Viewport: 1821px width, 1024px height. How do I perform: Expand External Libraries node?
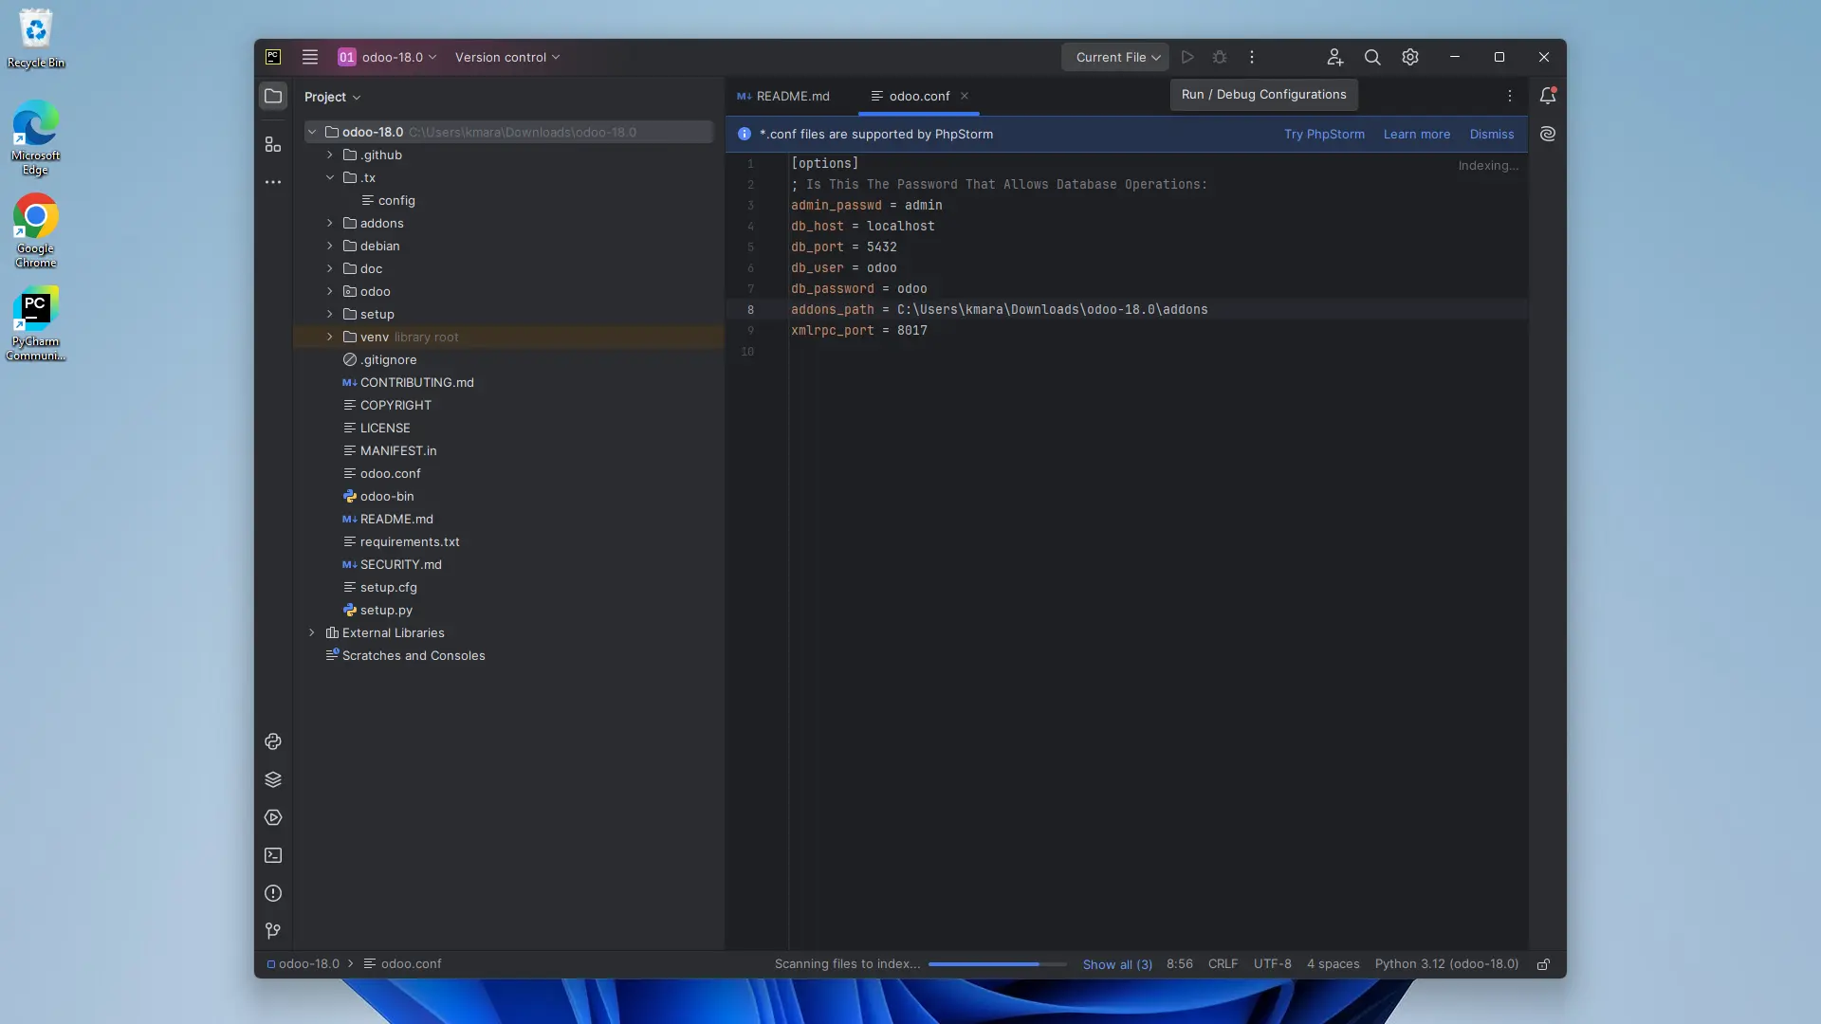312,632
